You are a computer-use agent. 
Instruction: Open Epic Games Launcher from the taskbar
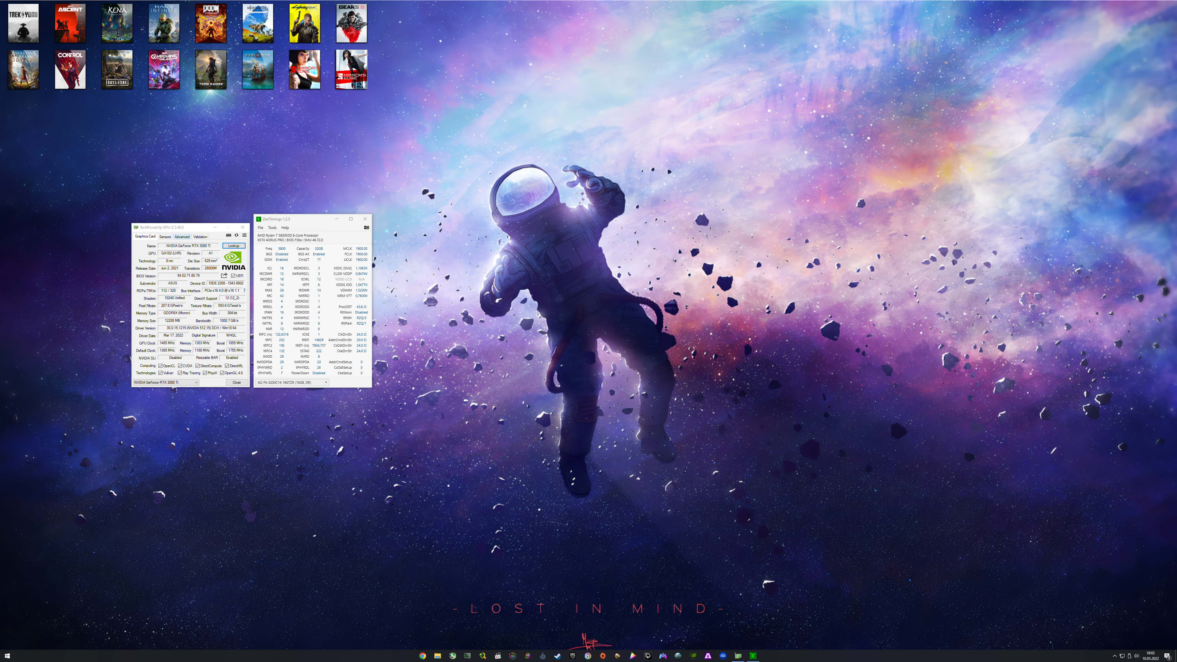(573, 656)
